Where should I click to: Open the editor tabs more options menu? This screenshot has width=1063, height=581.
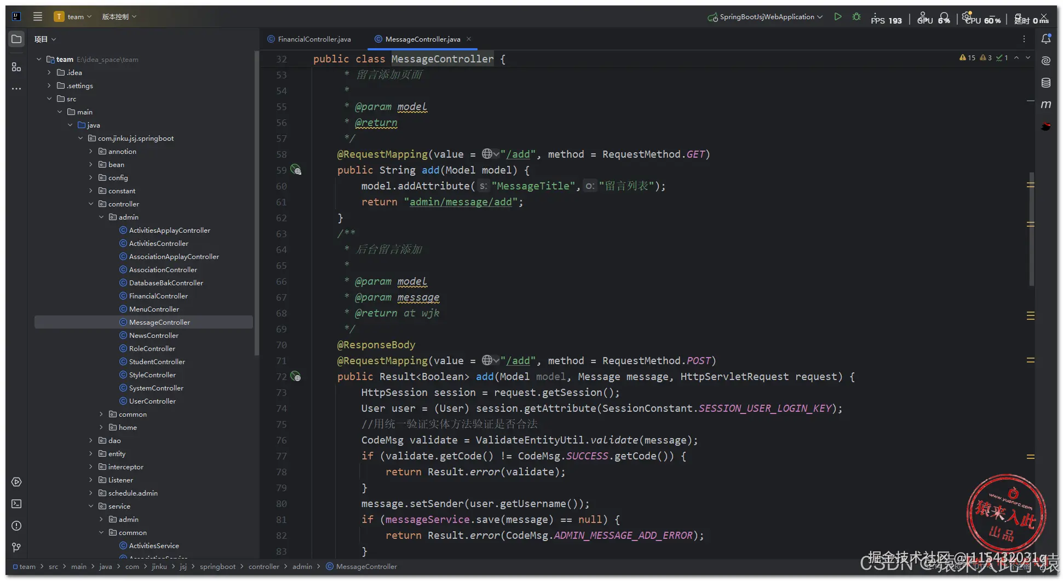point(1024,39)
